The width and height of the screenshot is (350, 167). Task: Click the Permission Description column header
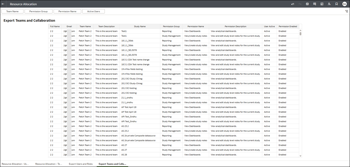click(235, 27)
